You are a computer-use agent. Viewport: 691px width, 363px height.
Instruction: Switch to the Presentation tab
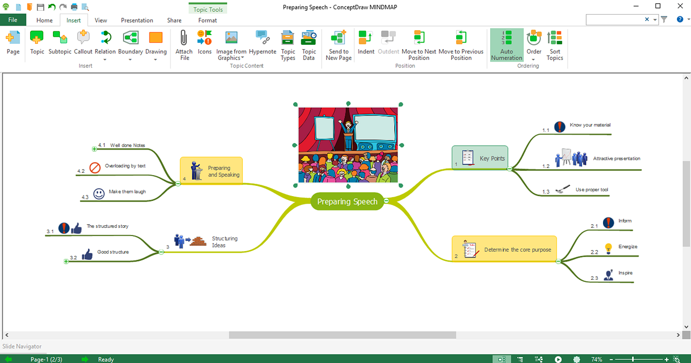[137, 21]
